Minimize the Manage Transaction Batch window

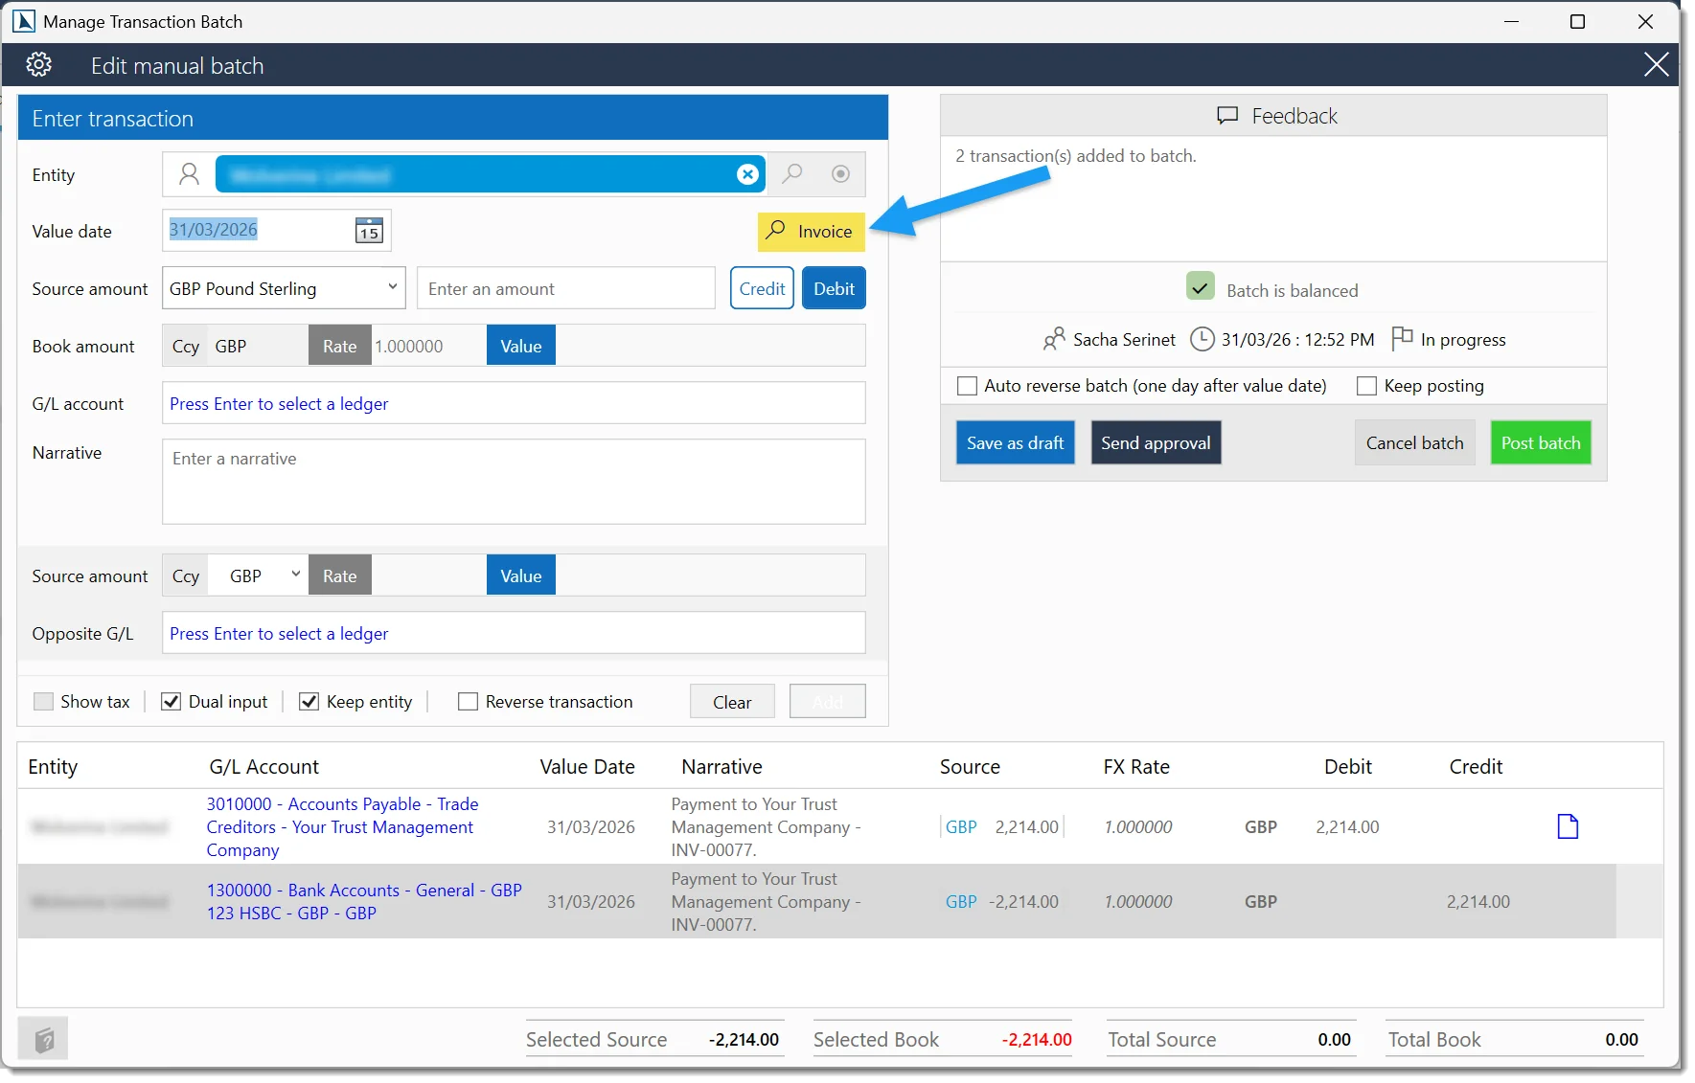1511,21
